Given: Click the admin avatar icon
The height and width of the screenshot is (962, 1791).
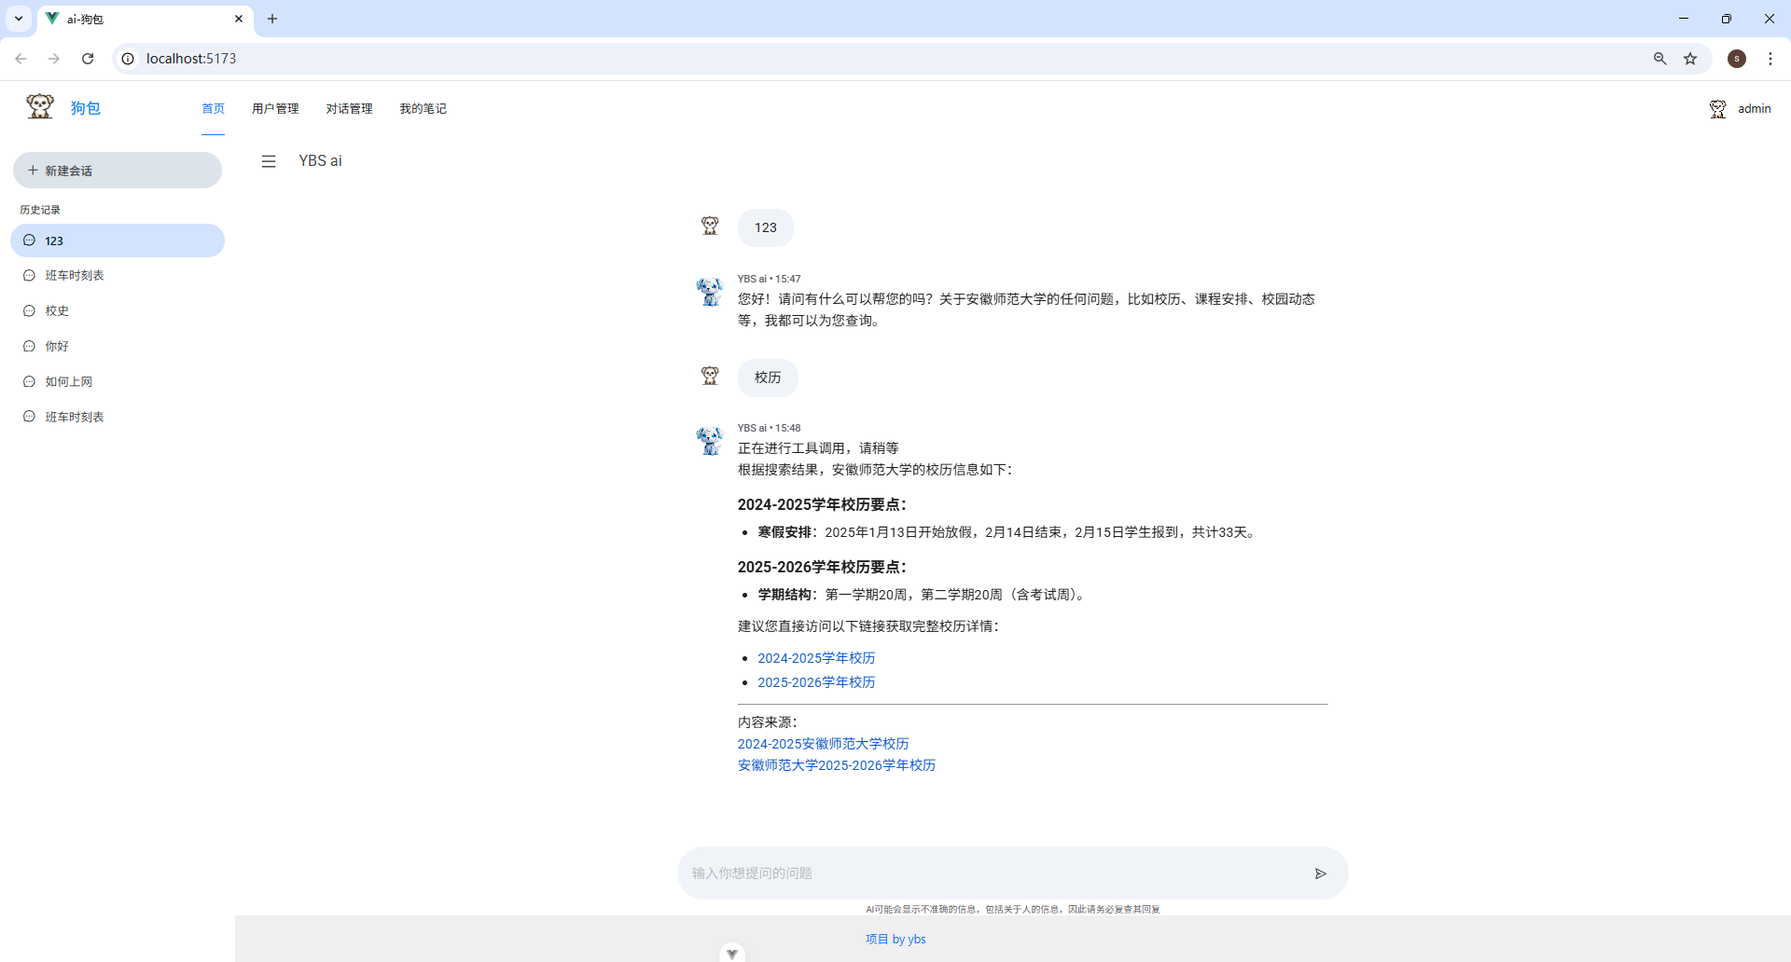Looking at the screenshot, I should [x=1718, y=108].
